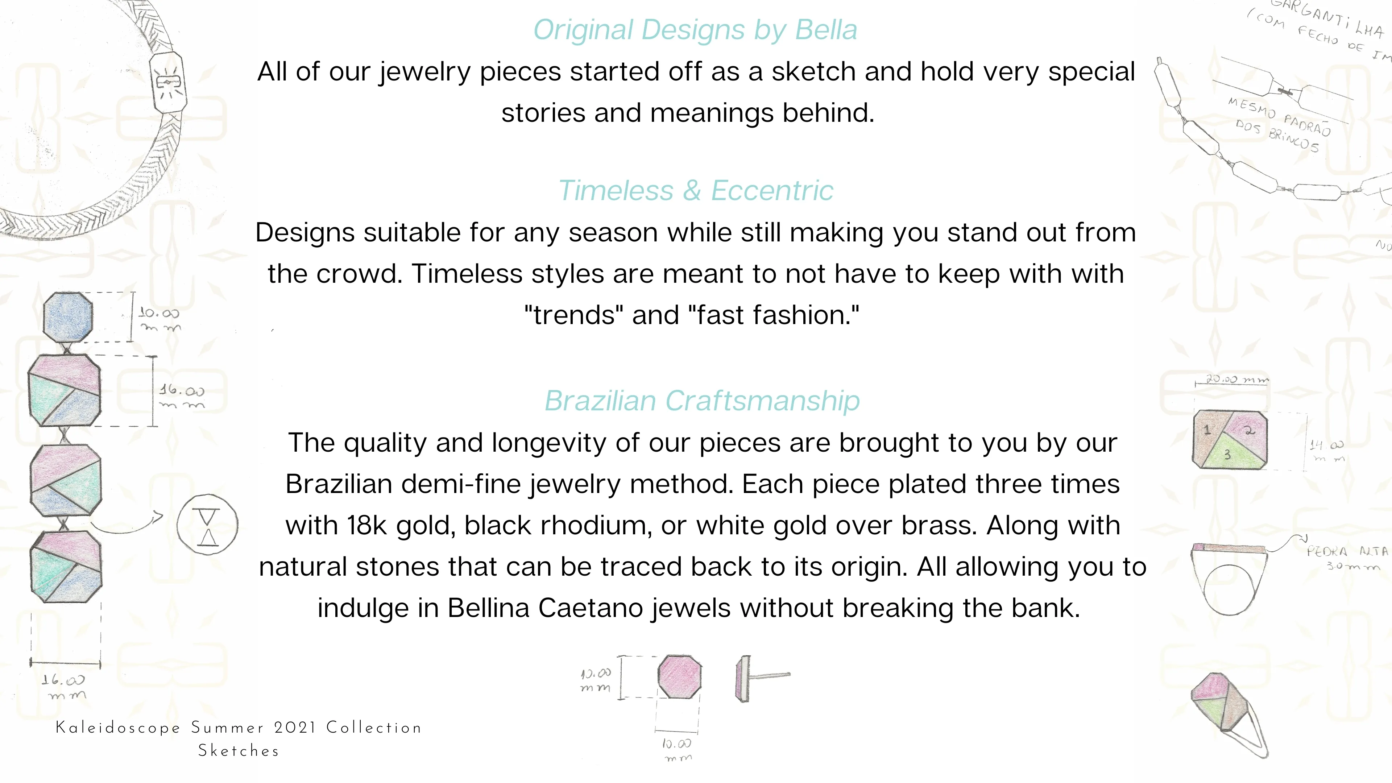Viewport: 1392px width, 783px height.
Task: Click 'Kaleidoscope Summer 2021 Collection Sketches' caption
Action: pyautogui.click(x=238, y=739)
